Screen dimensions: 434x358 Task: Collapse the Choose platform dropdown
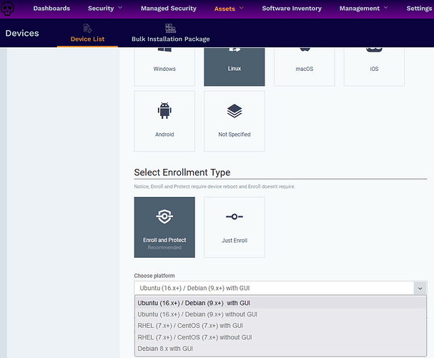tap(418, 288)
